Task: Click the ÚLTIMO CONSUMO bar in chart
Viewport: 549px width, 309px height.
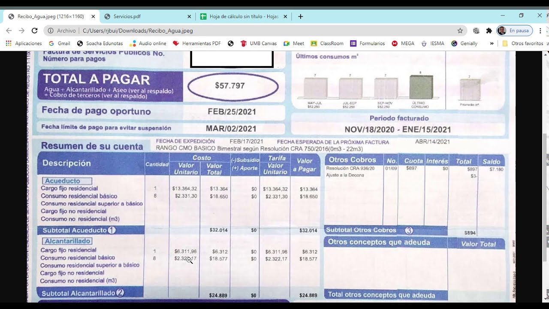Action: point(421,87)
